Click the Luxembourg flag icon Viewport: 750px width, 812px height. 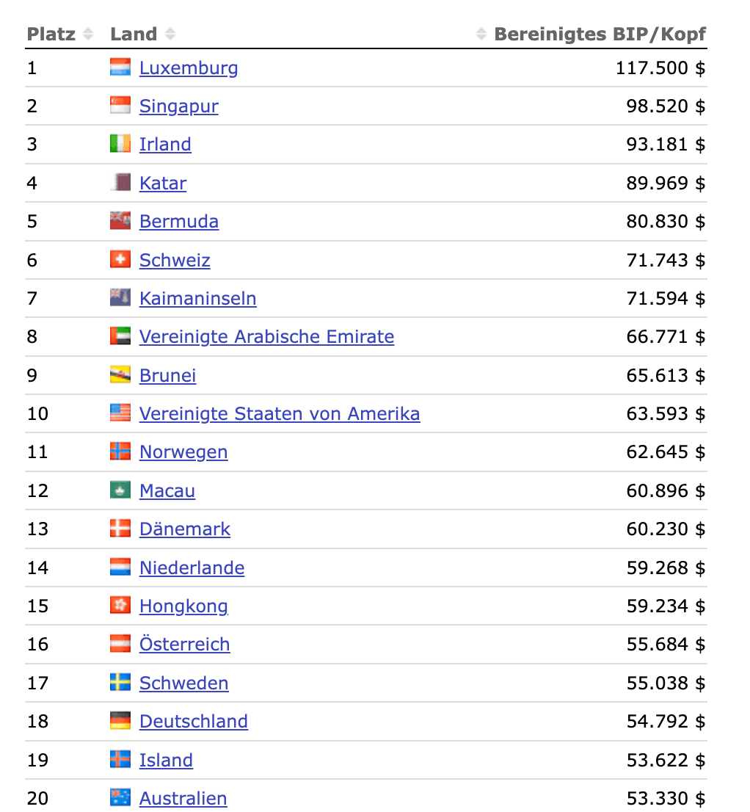120,68
